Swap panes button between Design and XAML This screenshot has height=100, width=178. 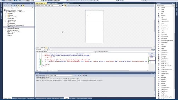44,50
